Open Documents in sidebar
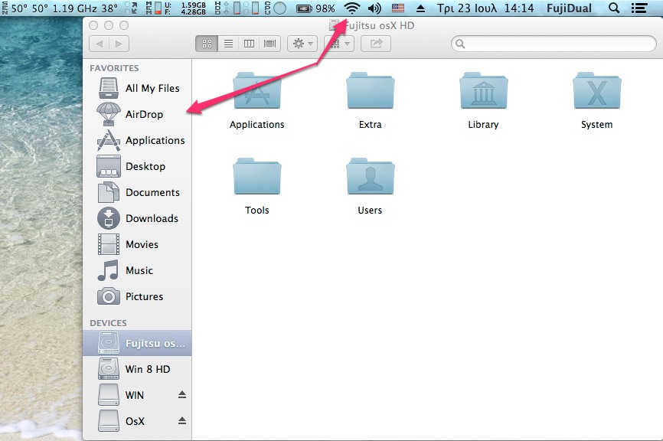 click(139, 192)
